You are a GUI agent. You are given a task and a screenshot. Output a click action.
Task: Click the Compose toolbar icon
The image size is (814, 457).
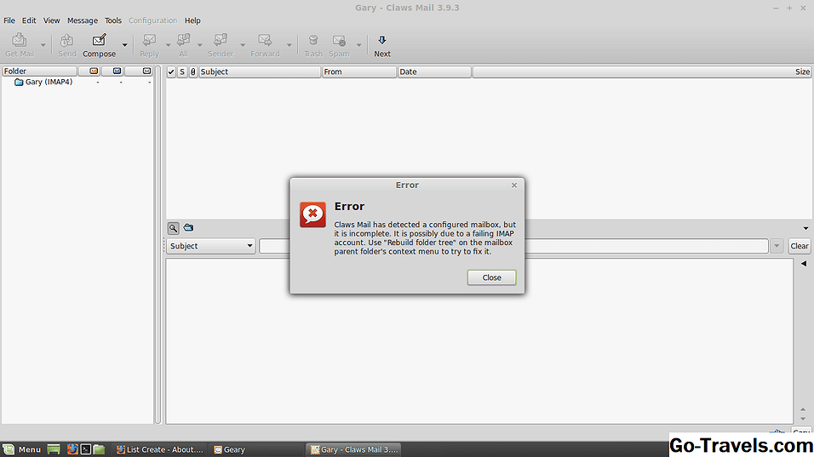(x=99, y=40)
